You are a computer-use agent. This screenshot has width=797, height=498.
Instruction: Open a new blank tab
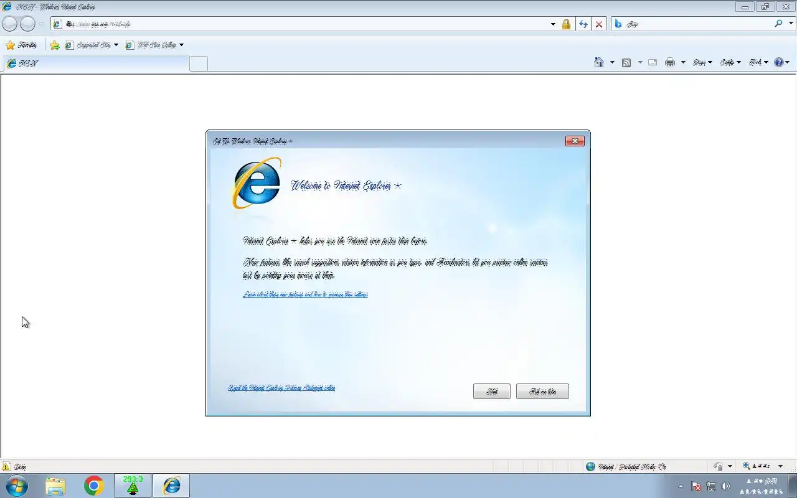(x=199, y=63)
